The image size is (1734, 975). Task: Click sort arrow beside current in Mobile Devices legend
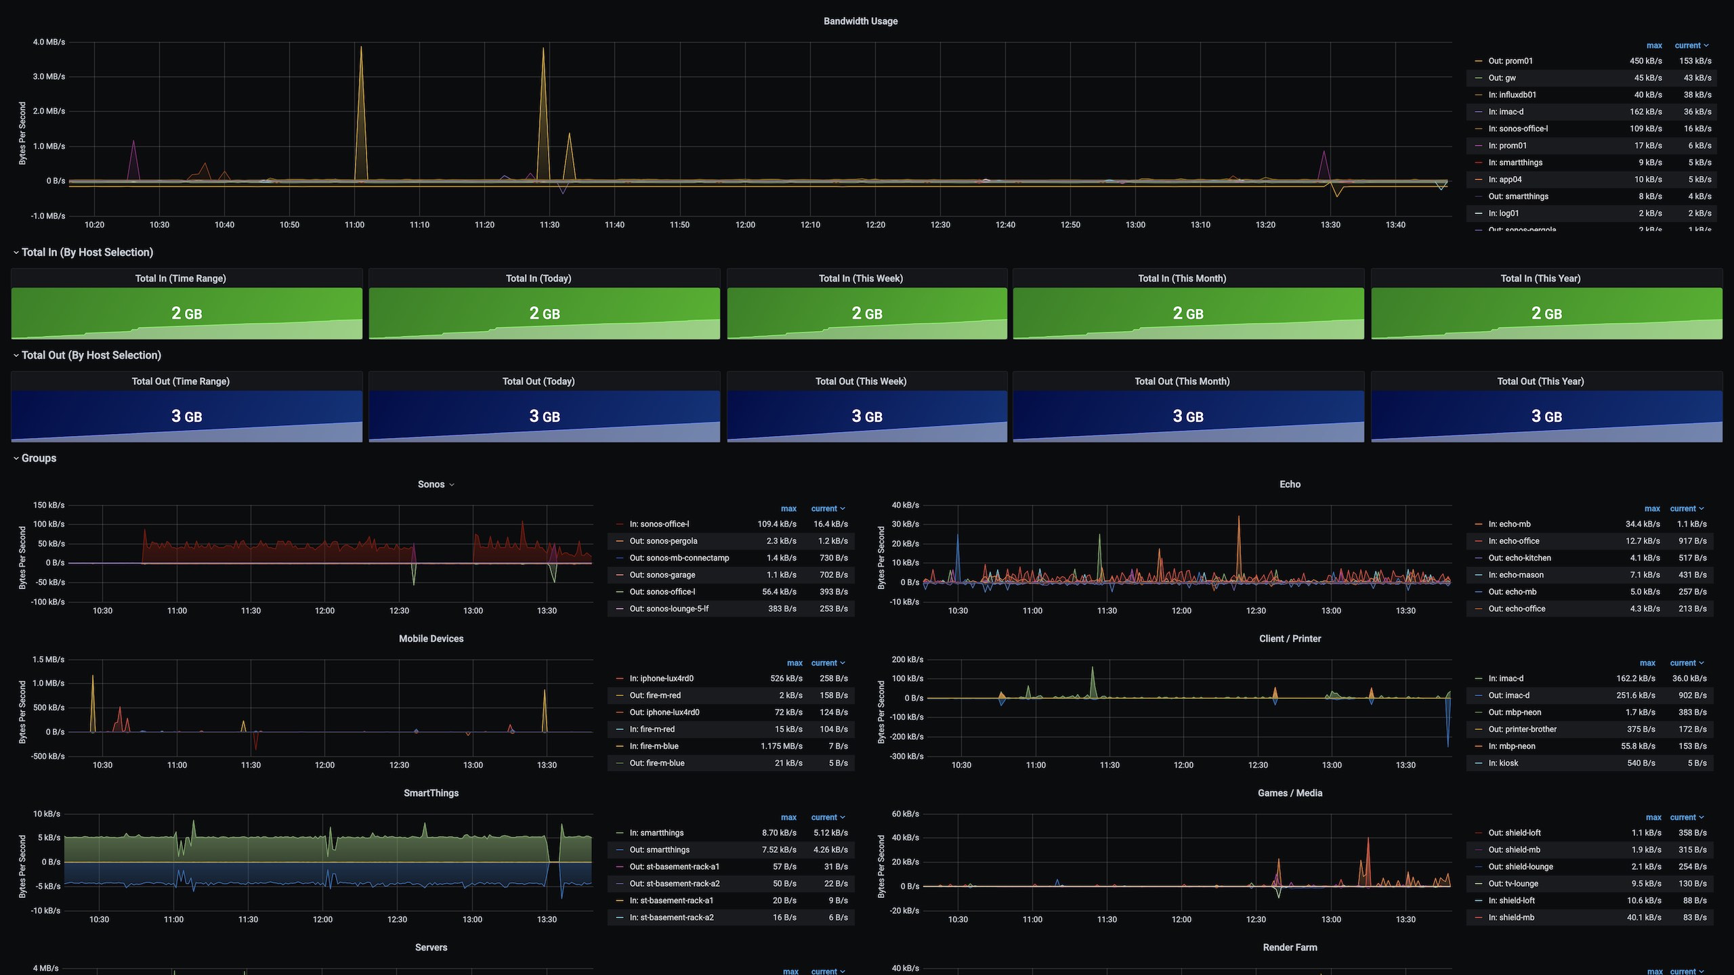point(843,663)
